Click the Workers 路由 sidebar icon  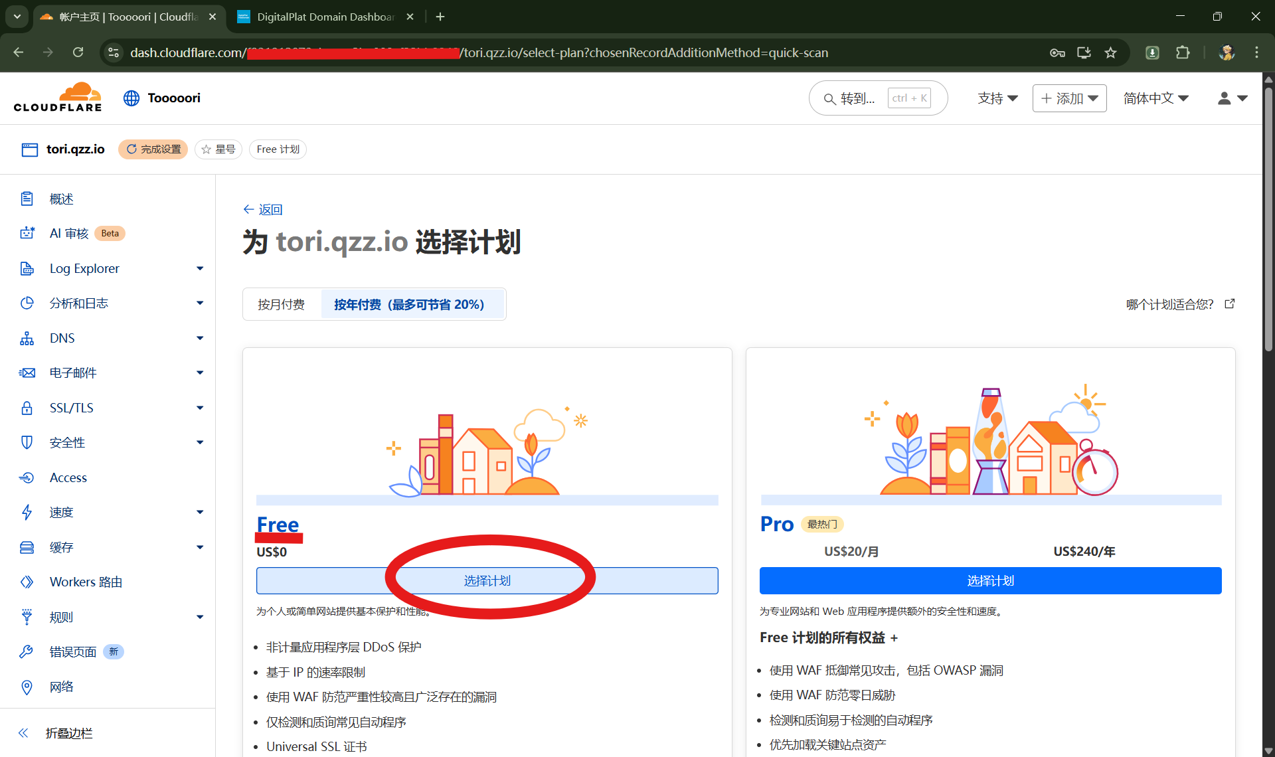(x=27, y=582)
